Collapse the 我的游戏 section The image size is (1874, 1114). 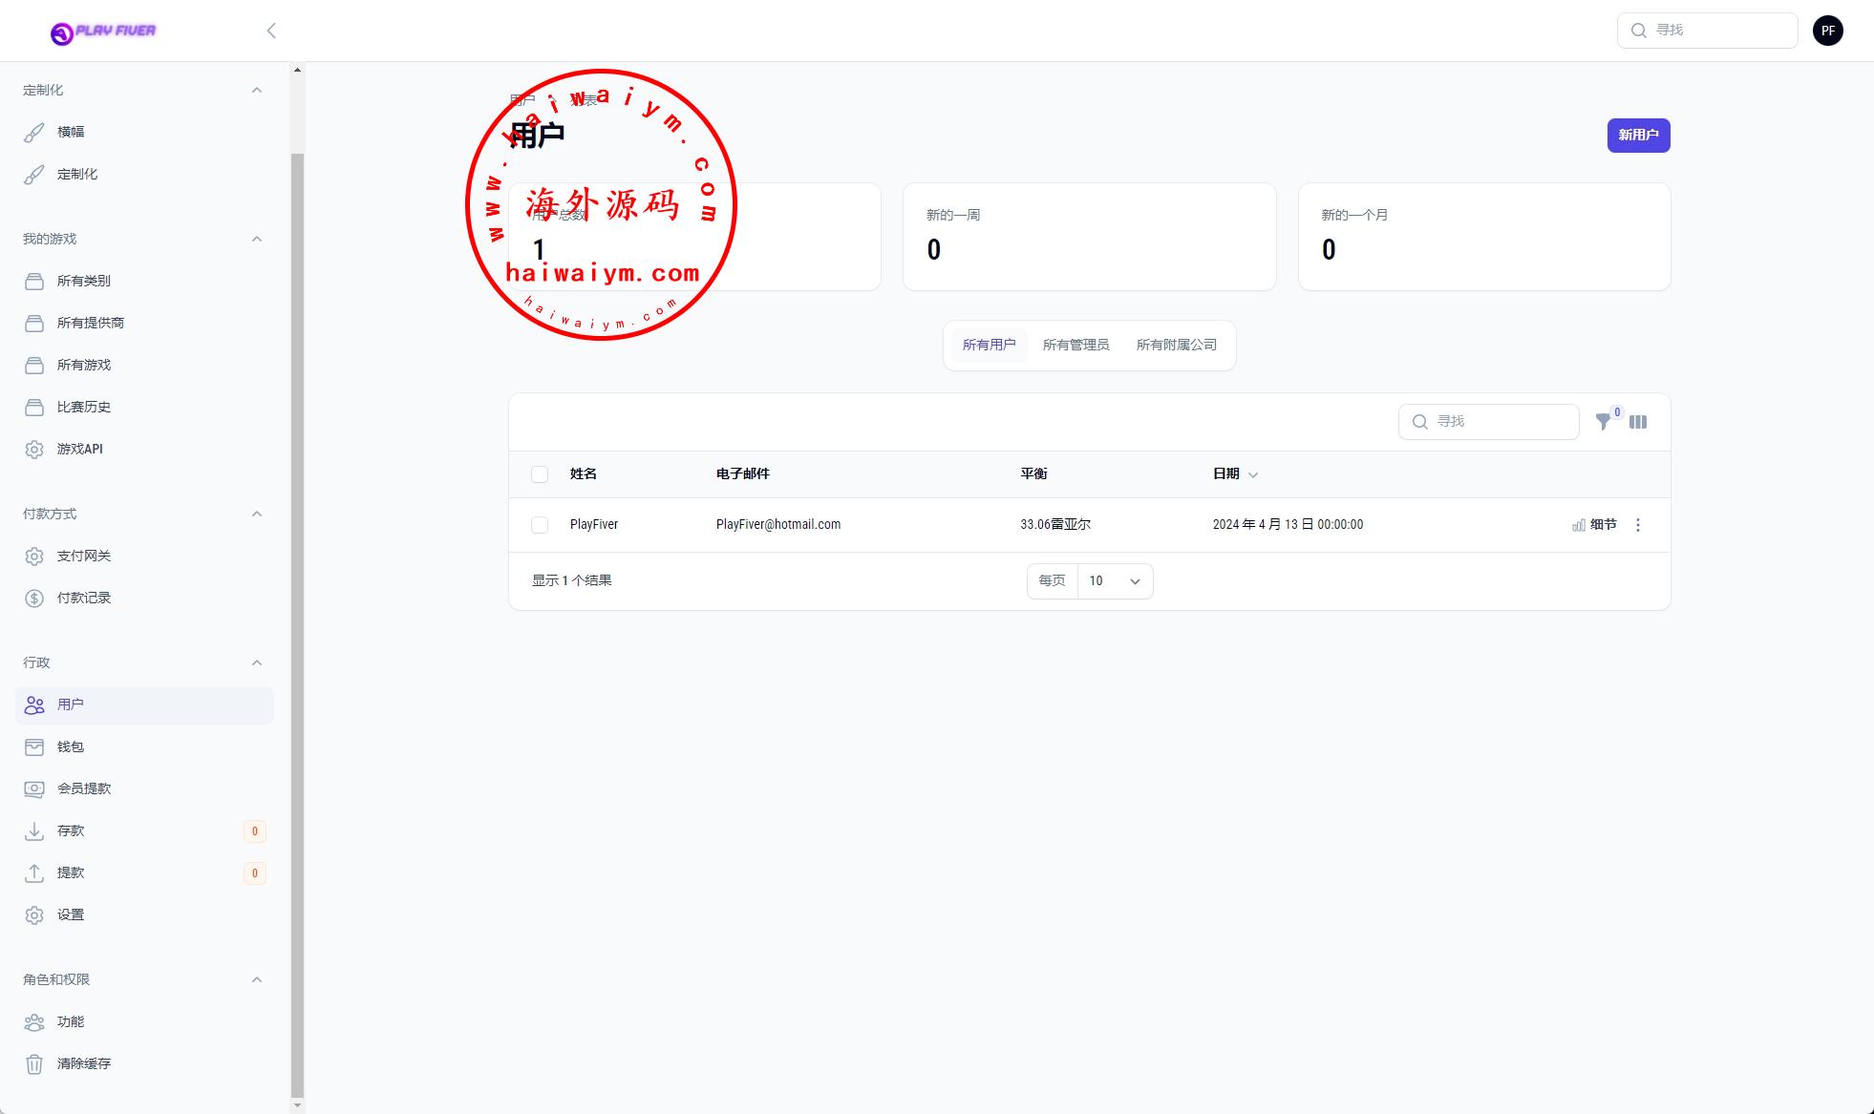pos(256,239)
